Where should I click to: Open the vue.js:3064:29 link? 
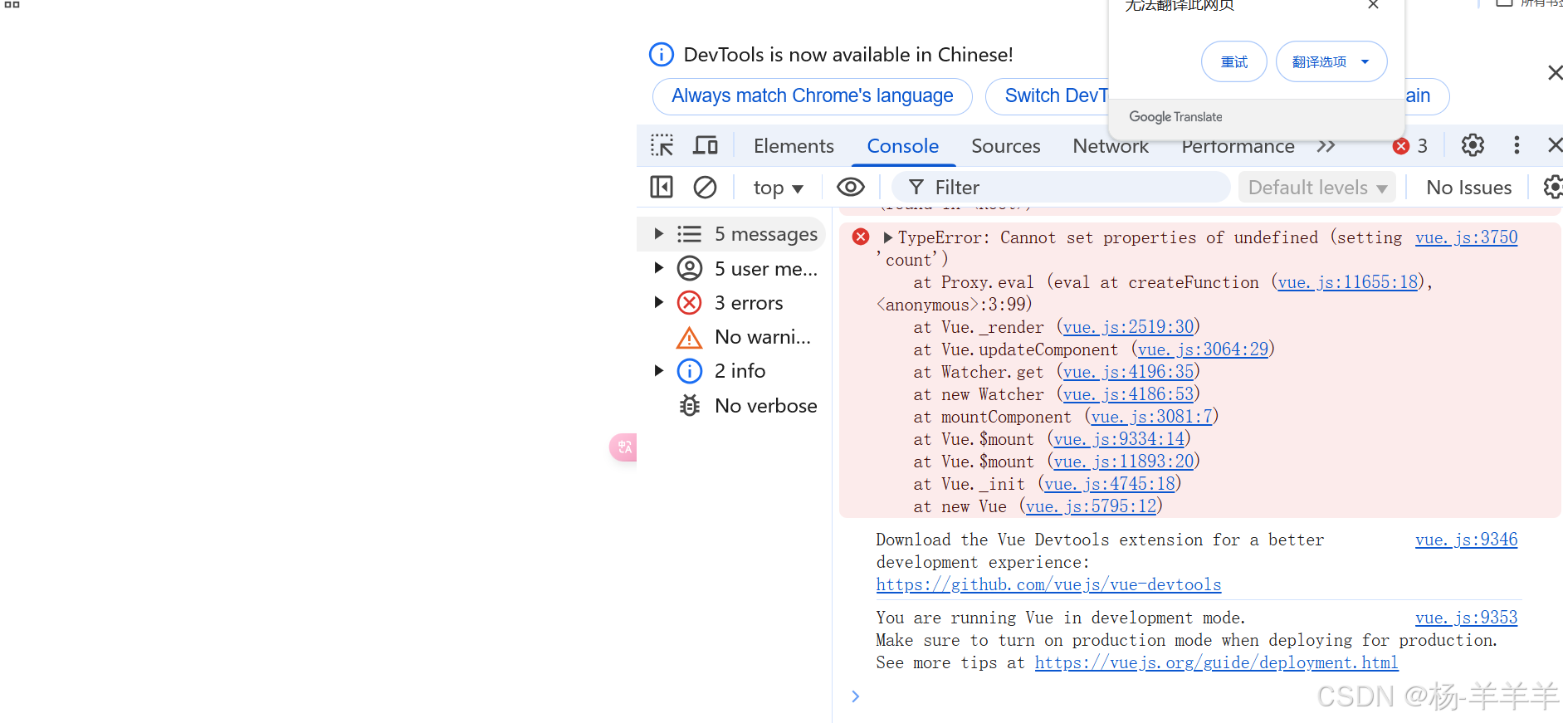(1203, 349)
